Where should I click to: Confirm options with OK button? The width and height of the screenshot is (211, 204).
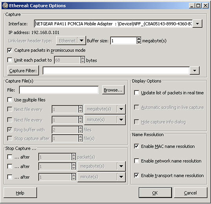(x=155, y=193)
